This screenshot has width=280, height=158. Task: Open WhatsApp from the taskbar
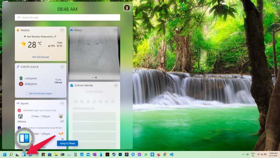tap(146, 154)
